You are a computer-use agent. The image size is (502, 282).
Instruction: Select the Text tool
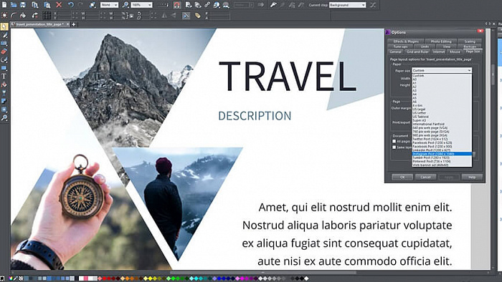pos(4,77)
